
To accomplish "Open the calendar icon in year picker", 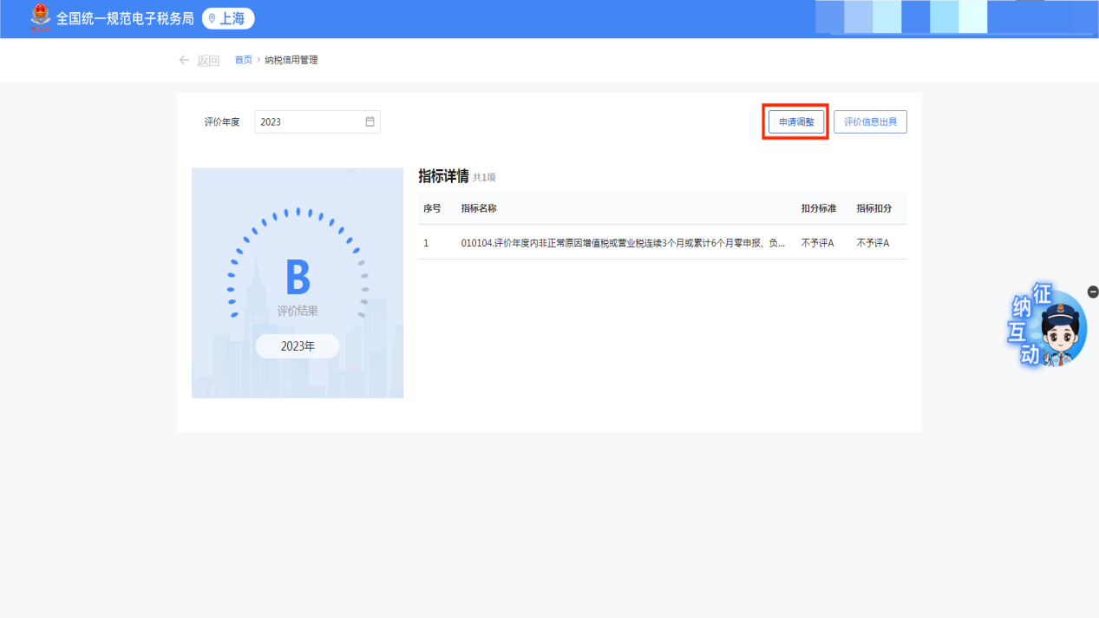I will [370, 122].
